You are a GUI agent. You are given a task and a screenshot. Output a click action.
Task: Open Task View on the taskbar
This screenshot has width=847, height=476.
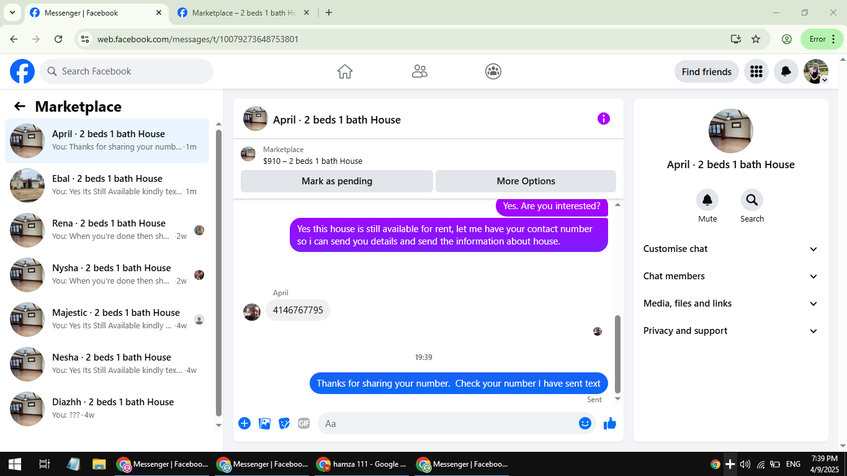[44, 464]
